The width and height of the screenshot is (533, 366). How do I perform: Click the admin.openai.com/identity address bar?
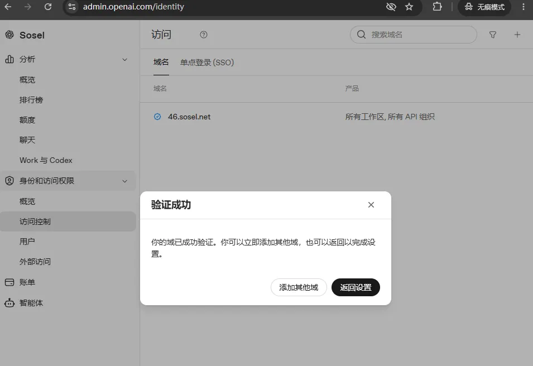[133, 7]
